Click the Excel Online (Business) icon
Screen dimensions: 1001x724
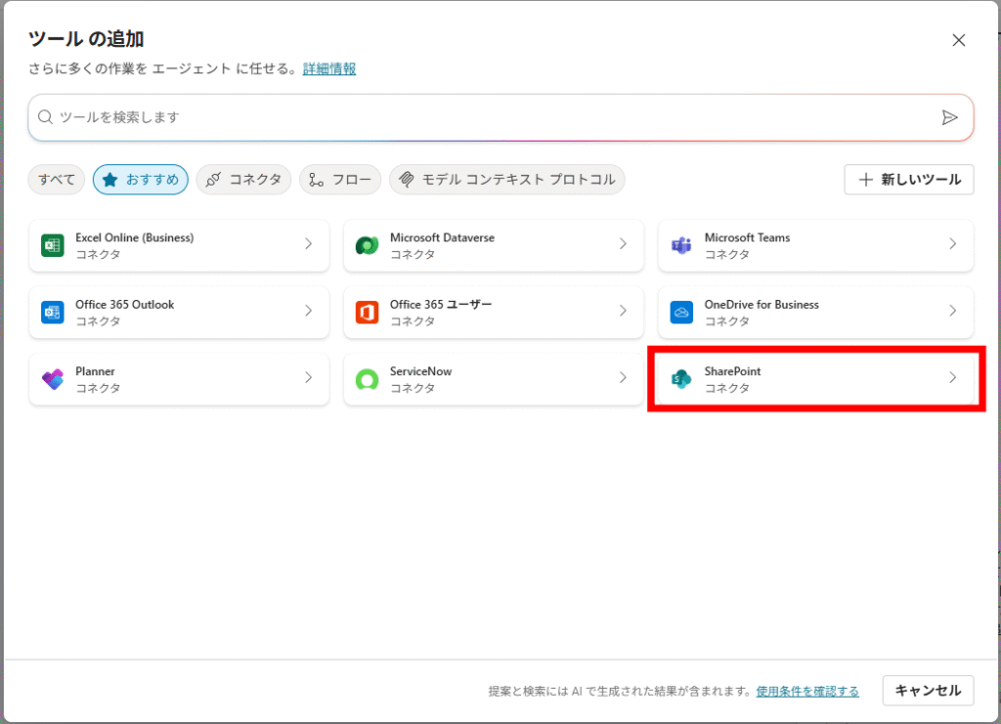pos(53,245)
